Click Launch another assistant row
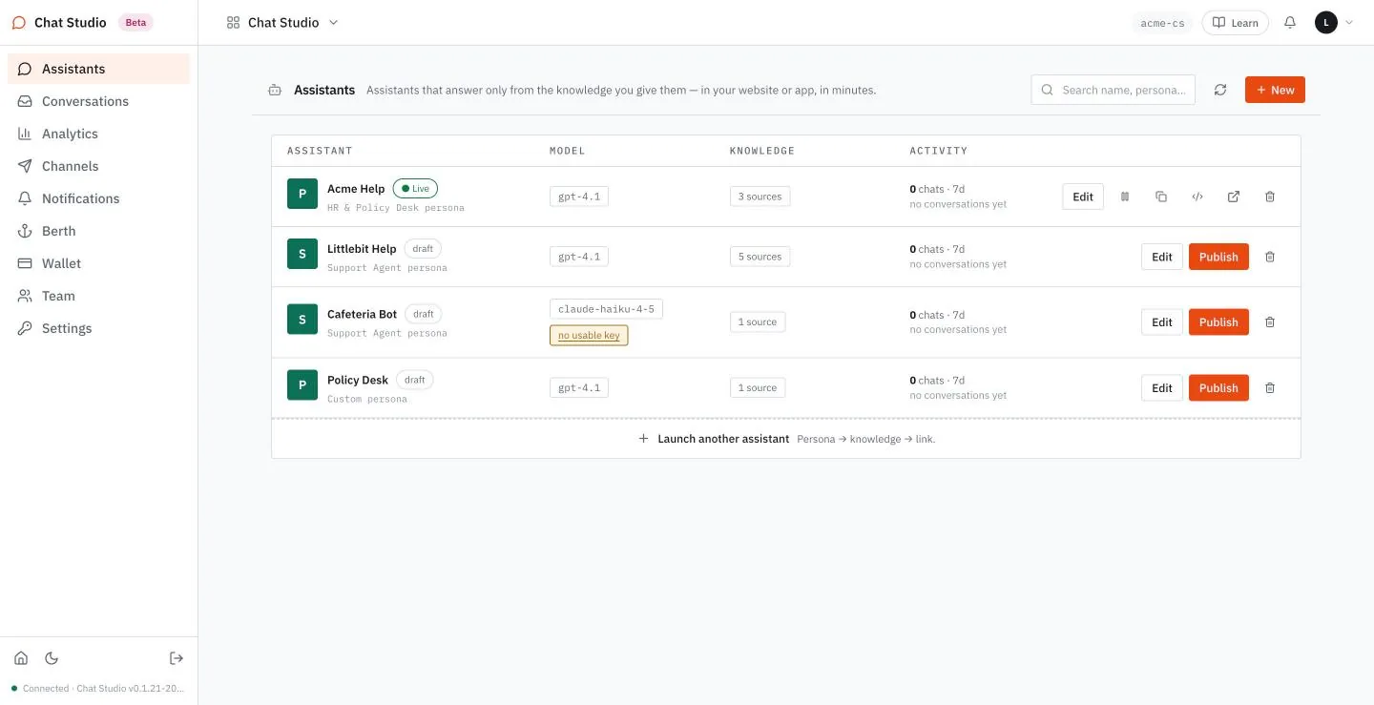The image size is (1374, 705). click(786, 439)
